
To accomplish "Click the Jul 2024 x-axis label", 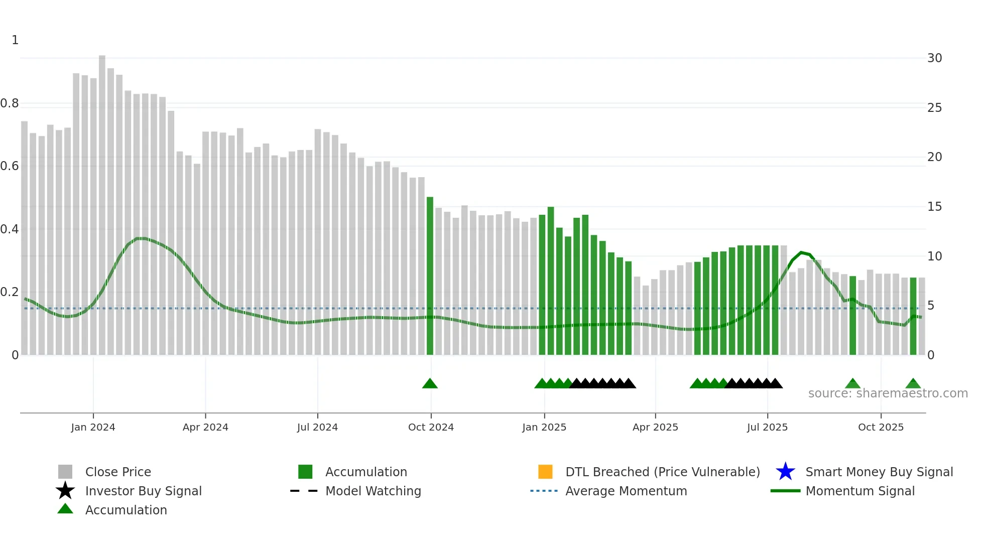I will [317, 427].
